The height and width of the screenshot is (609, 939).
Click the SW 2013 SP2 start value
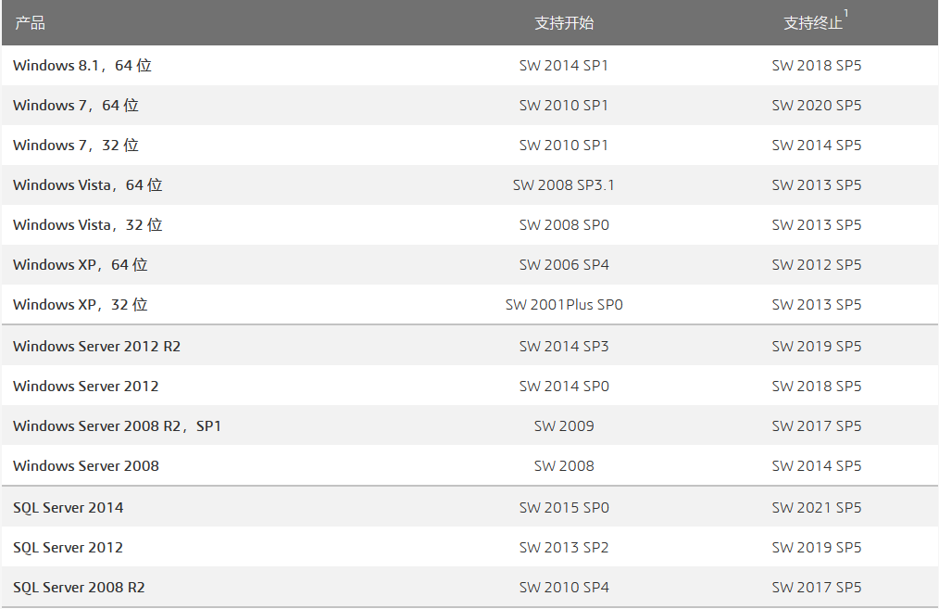tap(564, 548)
